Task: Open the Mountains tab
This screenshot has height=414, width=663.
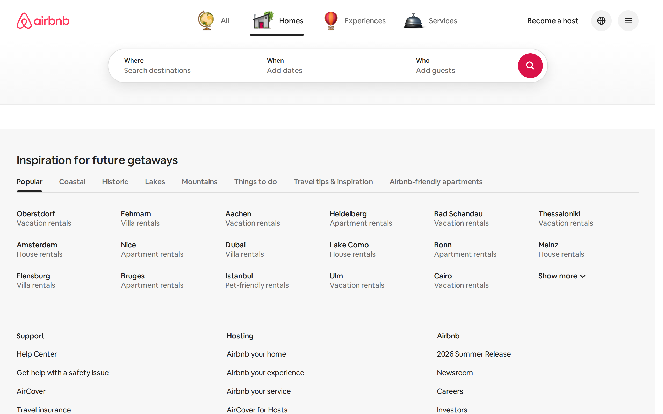Action: click(x=199, y=182)
